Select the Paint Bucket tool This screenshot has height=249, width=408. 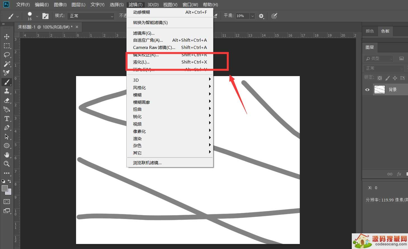pos(7,109)
